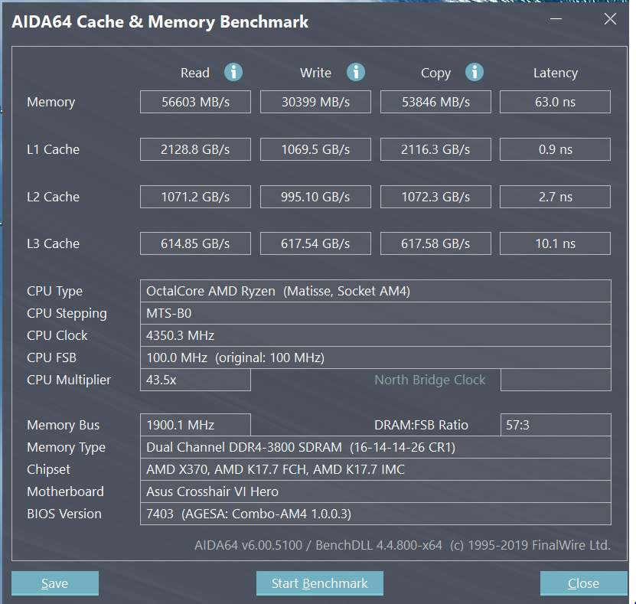
Task: Click the BIOS Version field 7403
Action: point(376,514)
